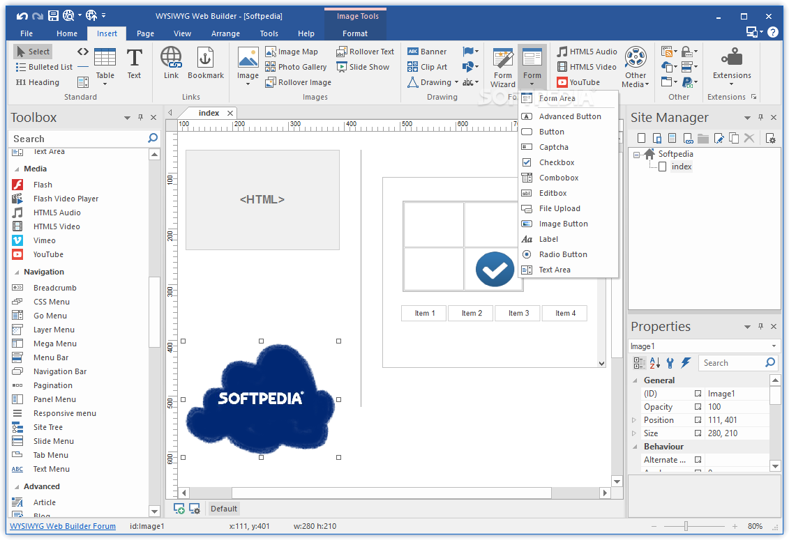The image size is (789, 540).
Task: Toggle the Size property marker
Action: pos(698,433)
